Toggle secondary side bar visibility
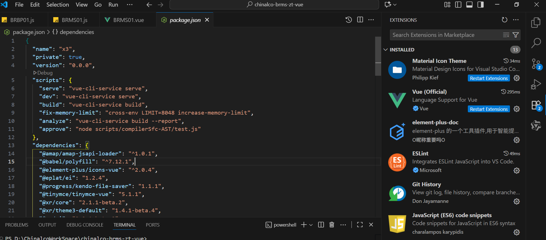This screenshot has height=240, width=546. [480, 5]
